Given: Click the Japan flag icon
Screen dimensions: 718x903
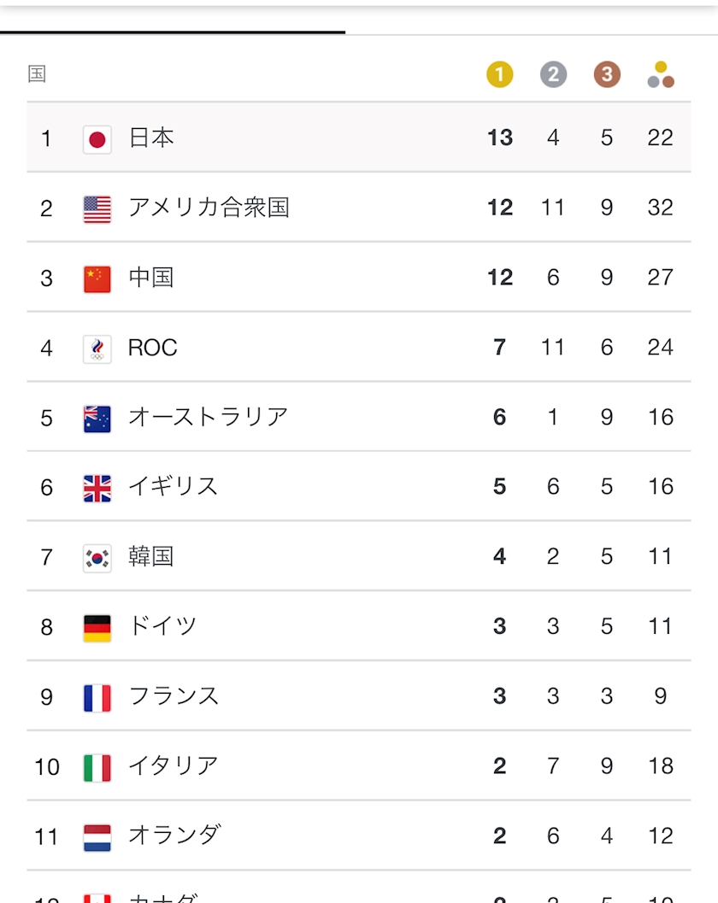Looking at the screenshot, I should point(97,138).
